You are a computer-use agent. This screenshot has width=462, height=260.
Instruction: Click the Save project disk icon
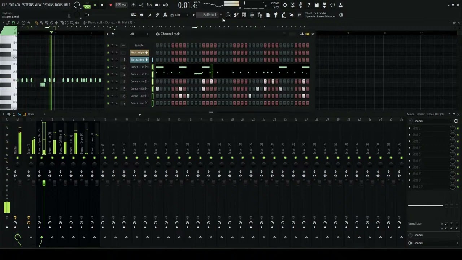pyautogui.click(x=317, y=5)
